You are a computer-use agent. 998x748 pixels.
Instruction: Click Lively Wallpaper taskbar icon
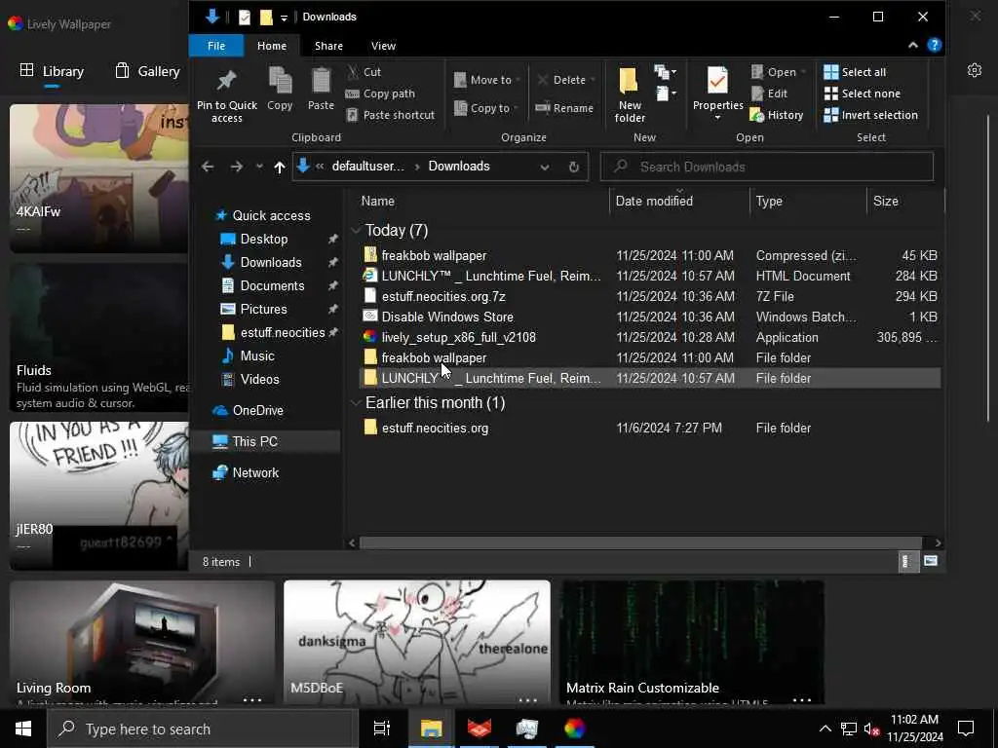point(574,729)
